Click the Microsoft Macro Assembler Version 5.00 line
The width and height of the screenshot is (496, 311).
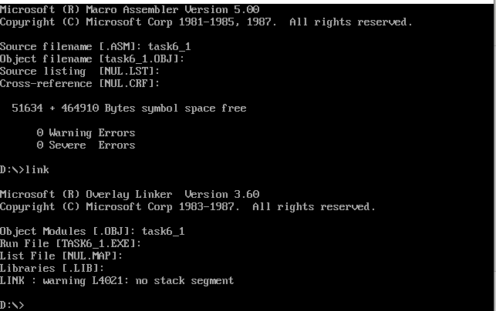click(x=130, y=10)
